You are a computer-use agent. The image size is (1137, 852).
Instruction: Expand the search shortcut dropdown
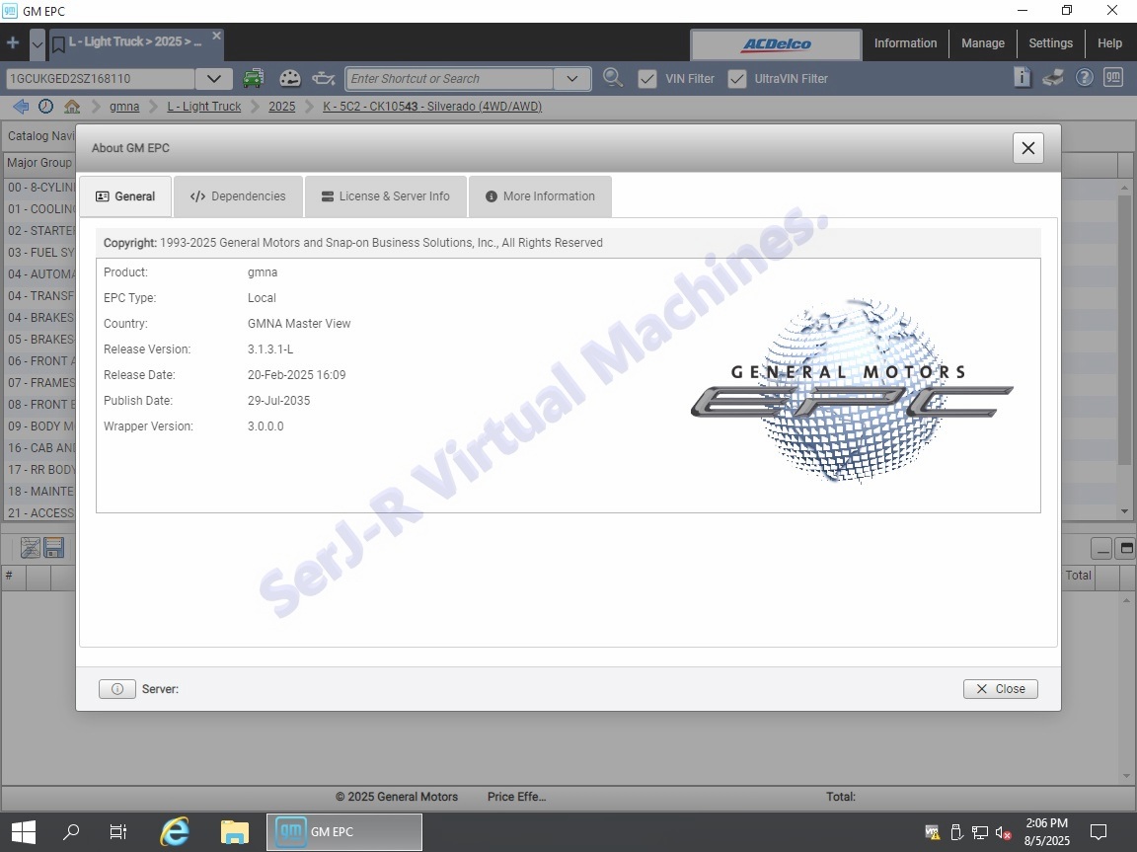coord(572,78)
